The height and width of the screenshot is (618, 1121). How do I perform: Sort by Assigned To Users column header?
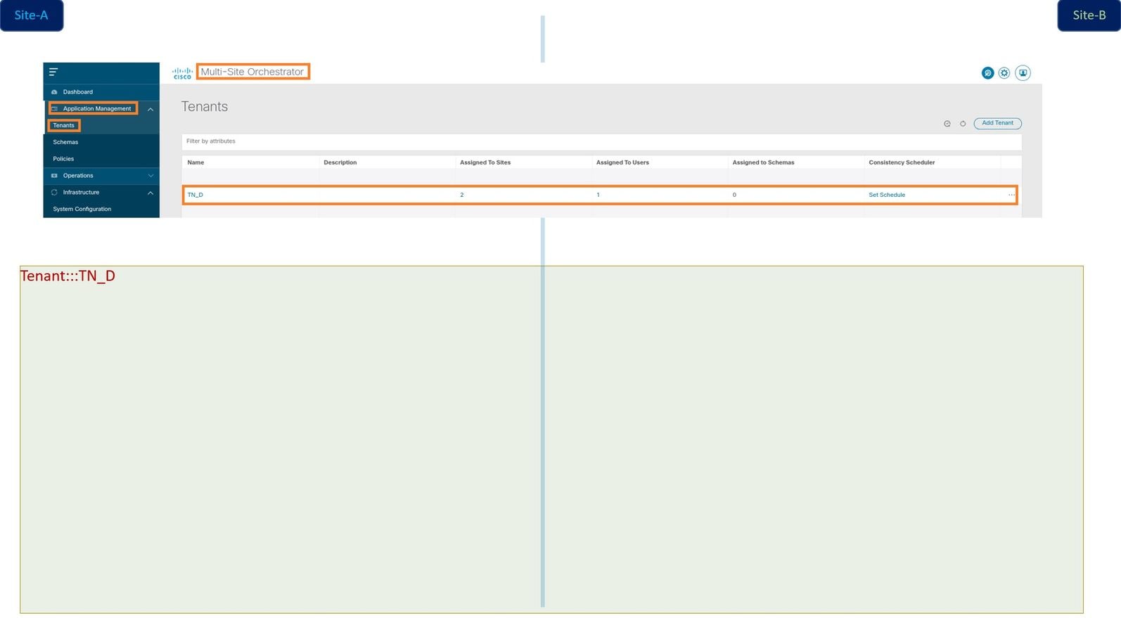pos(622,162)
